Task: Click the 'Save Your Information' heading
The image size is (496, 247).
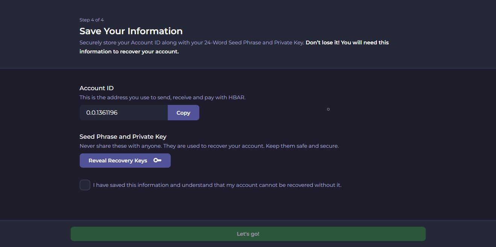Action: tap(131, 31)
